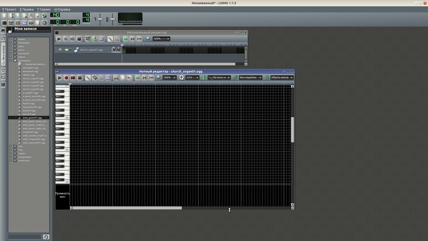
Task: Stop playback in Piano Roll editor
Action: click(x=80, y=78)
